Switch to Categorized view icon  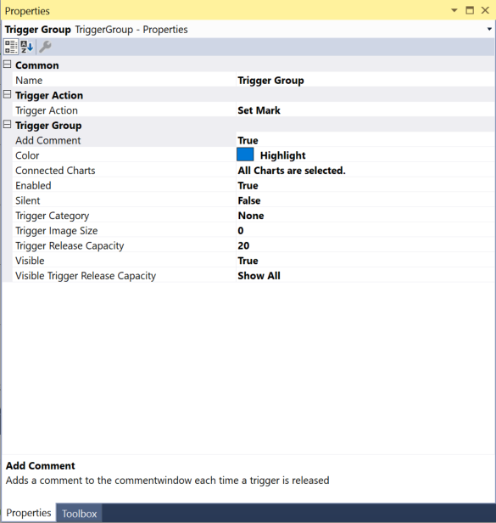point(11,47)
